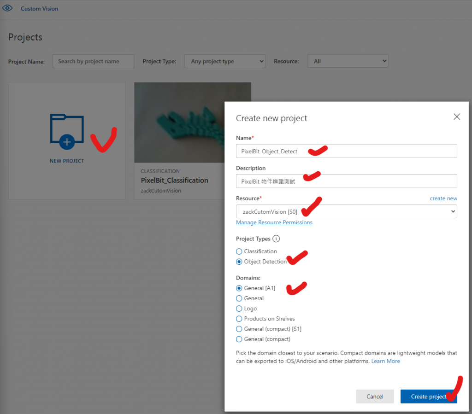The height and width of the screenshot is (414, 472).
Task: Open the Custom Vision home link
Action: [40, 9]
